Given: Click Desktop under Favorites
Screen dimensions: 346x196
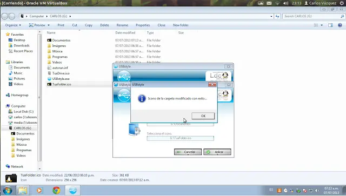Looking at the screenshot, I should click(19, 40).
